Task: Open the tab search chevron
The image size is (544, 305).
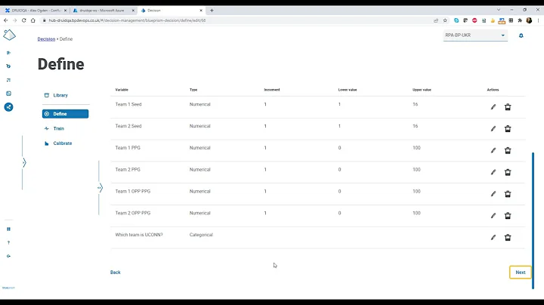Action: [499, 10]
